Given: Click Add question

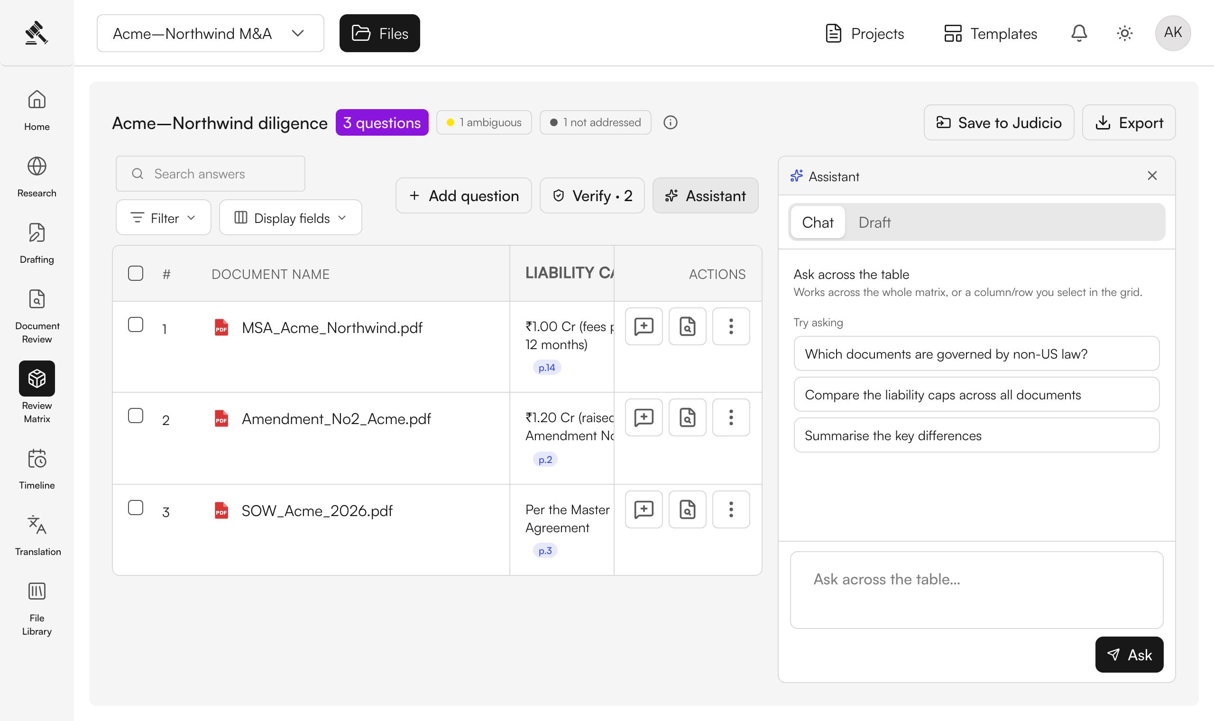Looking at the screenshot, I should tap(463, 195).
